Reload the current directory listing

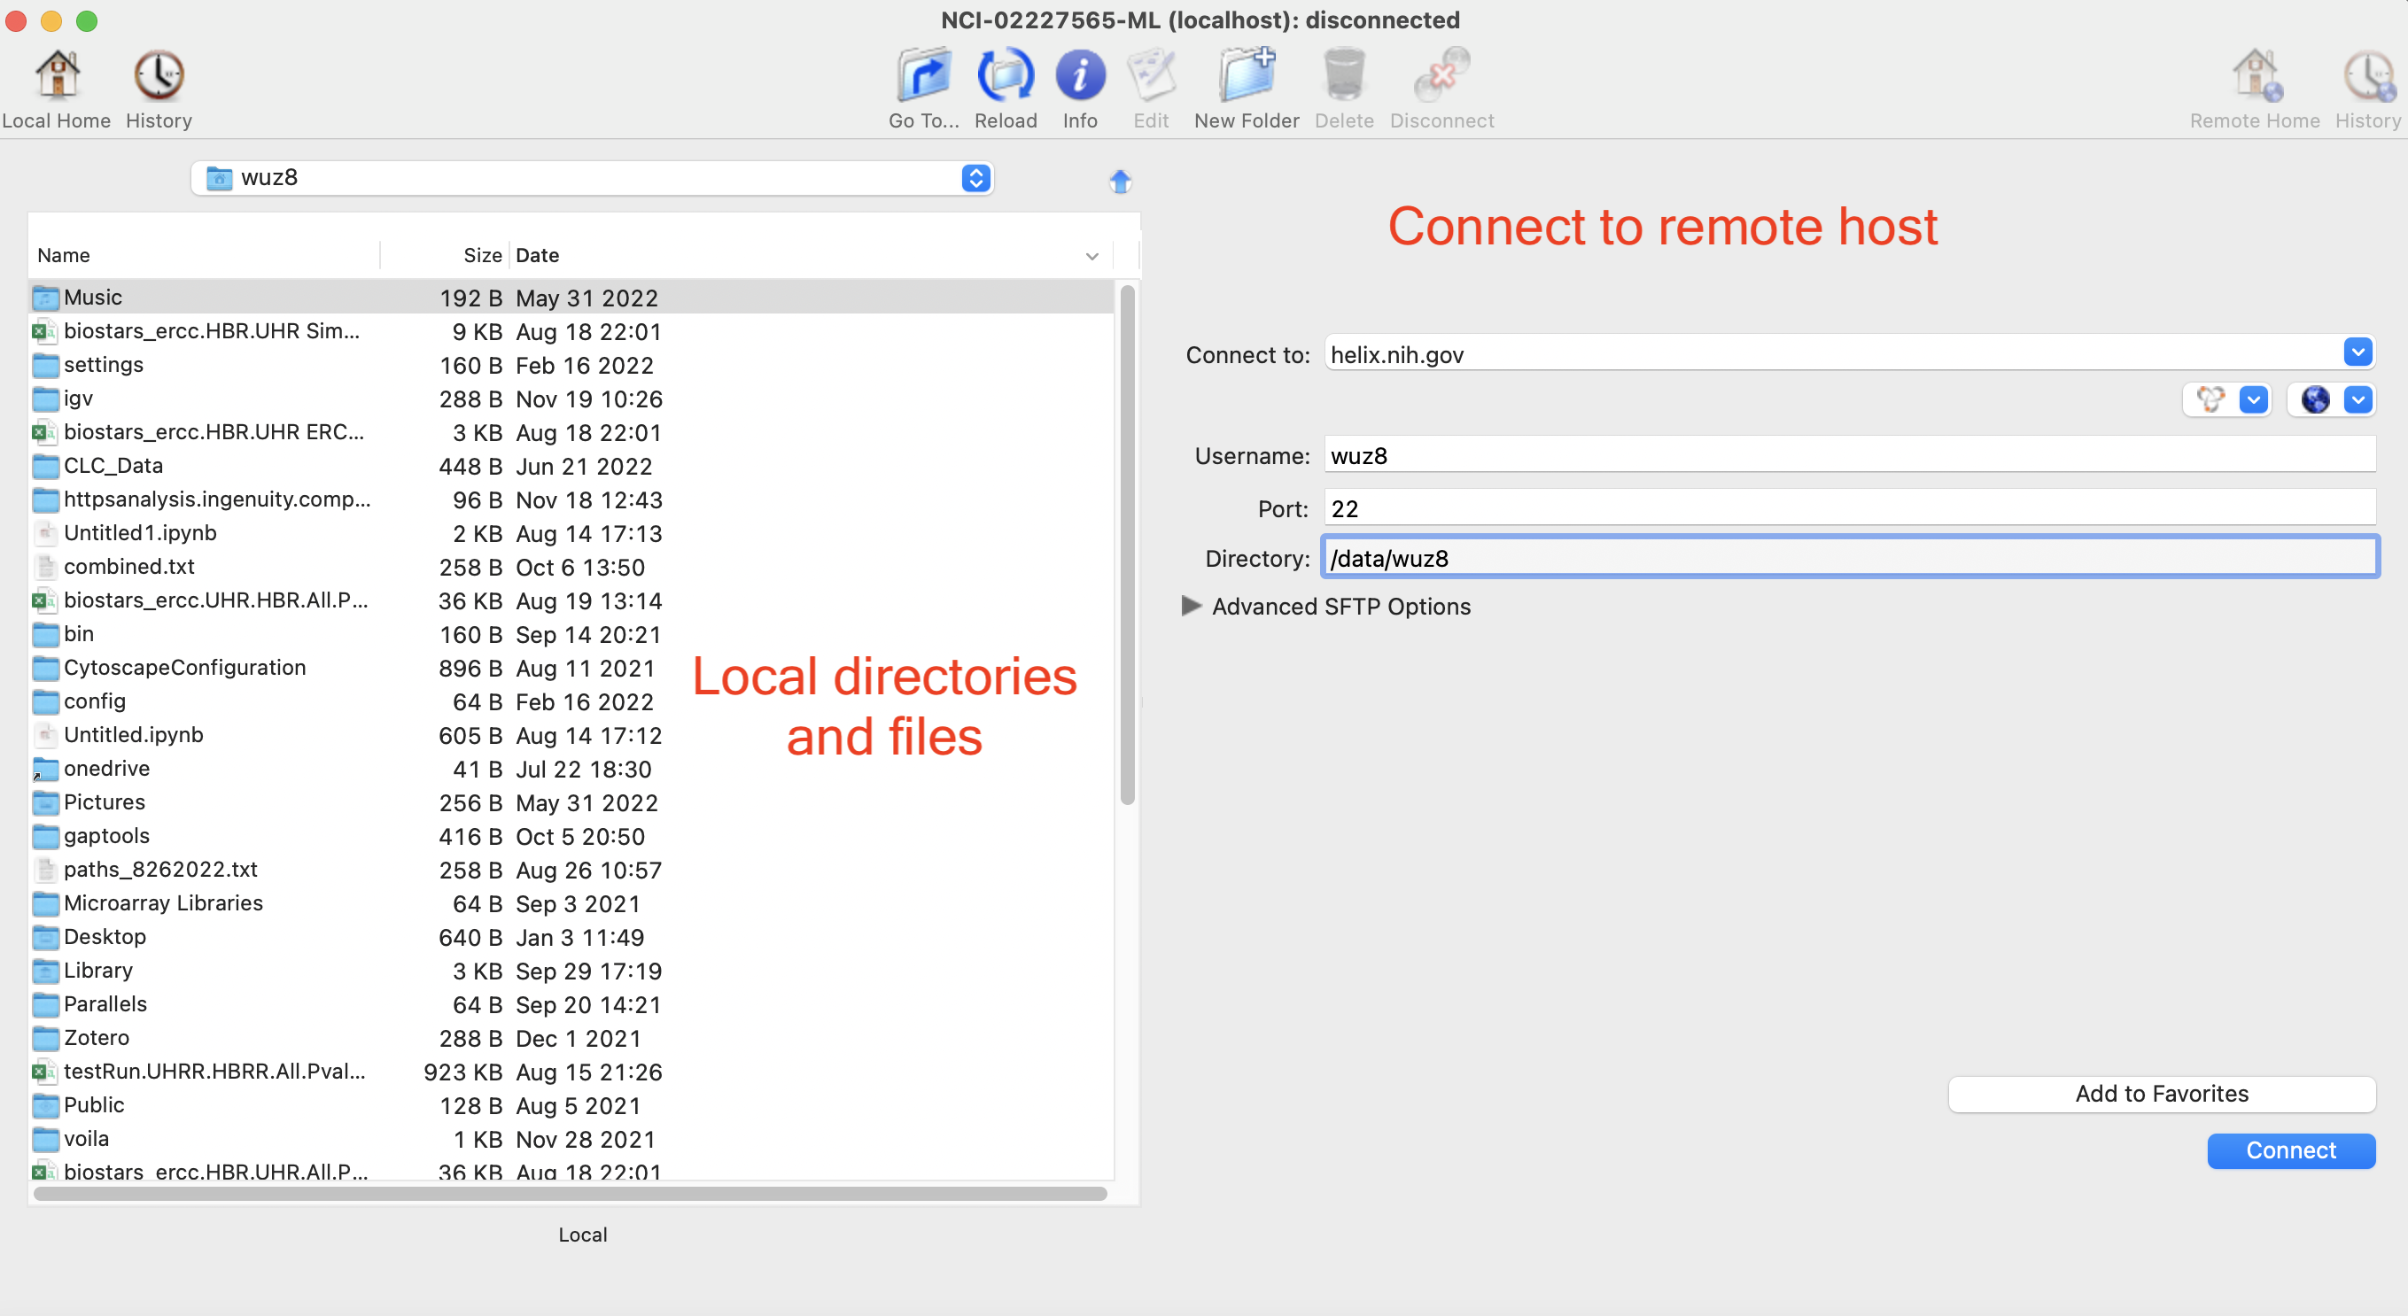tap(1005, 75)
